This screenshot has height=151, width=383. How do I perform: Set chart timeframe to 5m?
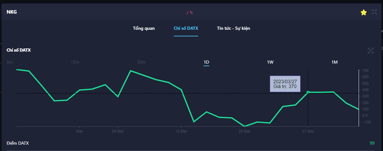[9, 62]
